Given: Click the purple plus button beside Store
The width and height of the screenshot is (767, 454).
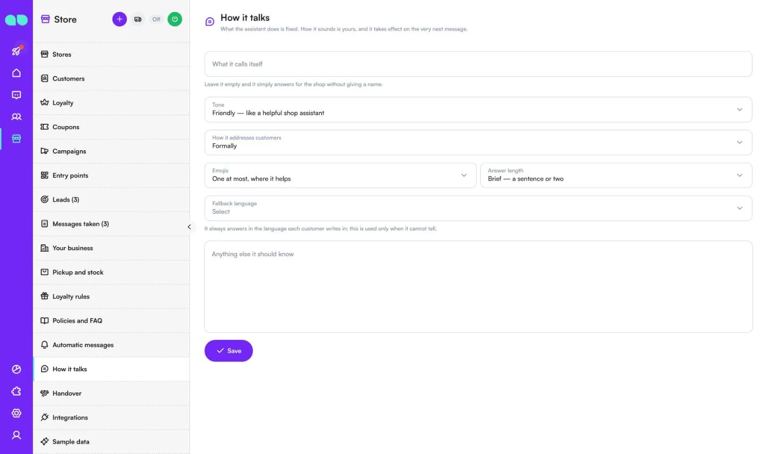Looking at the screenshot, I should click(x=119, y=19).
